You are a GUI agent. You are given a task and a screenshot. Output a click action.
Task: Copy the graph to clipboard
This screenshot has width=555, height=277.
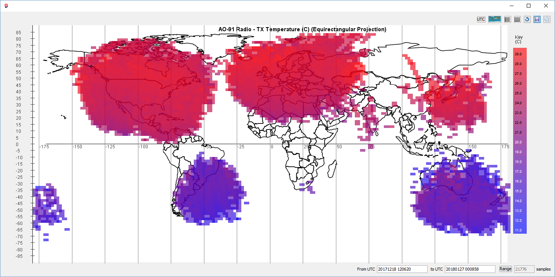point(547,19)
